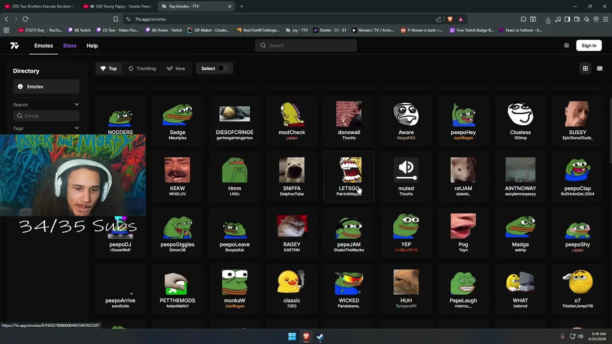
Task: Select the Trending filter tab
Action: click(x=142, y=68)
